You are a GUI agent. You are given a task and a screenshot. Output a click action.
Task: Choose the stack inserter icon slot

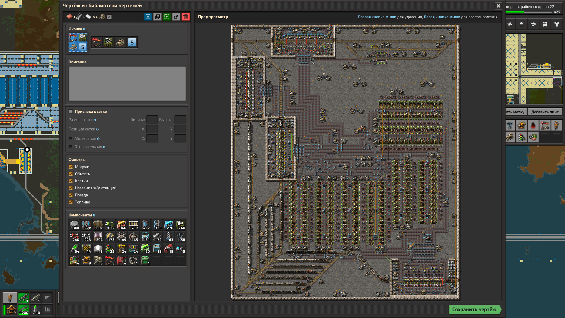click(x=97, y=42)
